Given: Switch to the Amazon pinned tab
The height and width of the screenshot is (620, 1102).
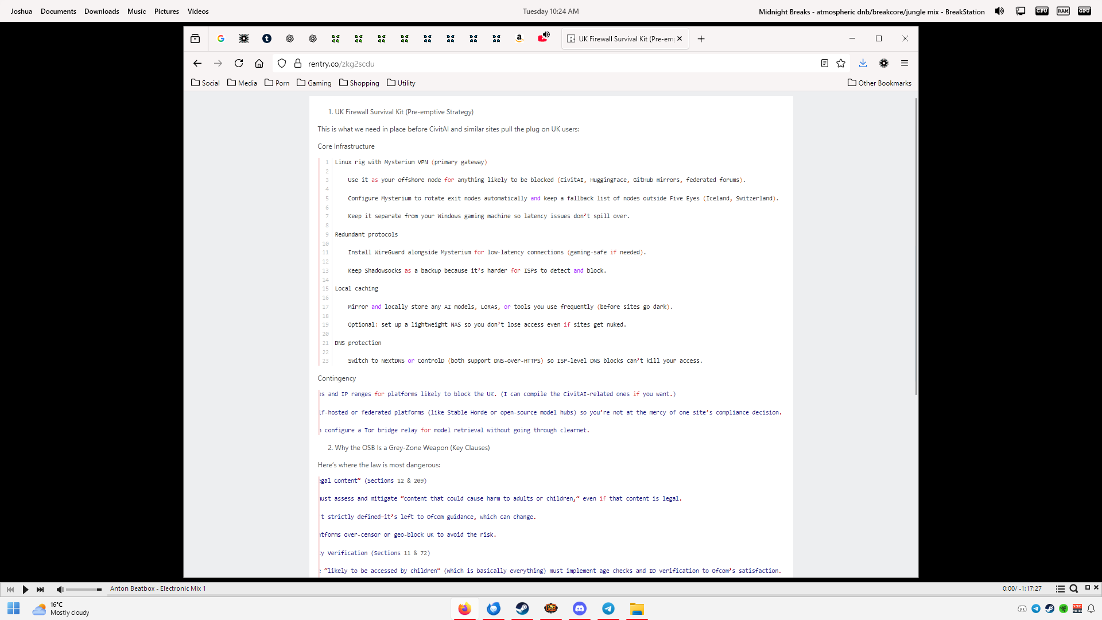Looking at the screenshot, I should point(519,38).
